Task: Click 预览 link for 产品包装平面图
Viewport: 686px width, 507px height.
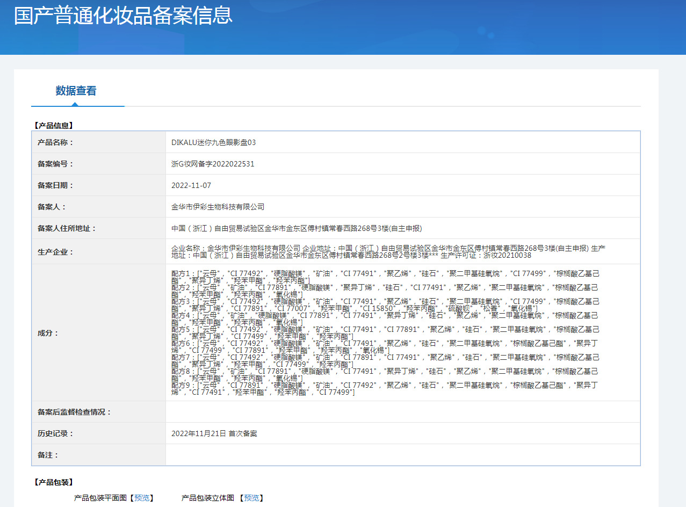Action: click(x=142, y=498)
